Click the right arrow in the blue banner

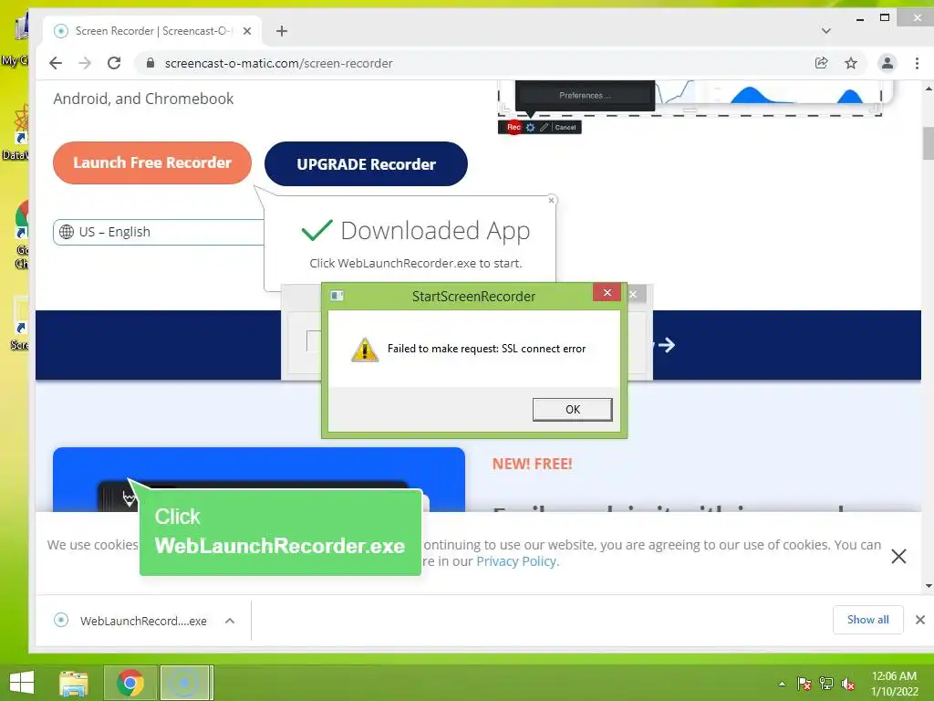tap(667, 345)
